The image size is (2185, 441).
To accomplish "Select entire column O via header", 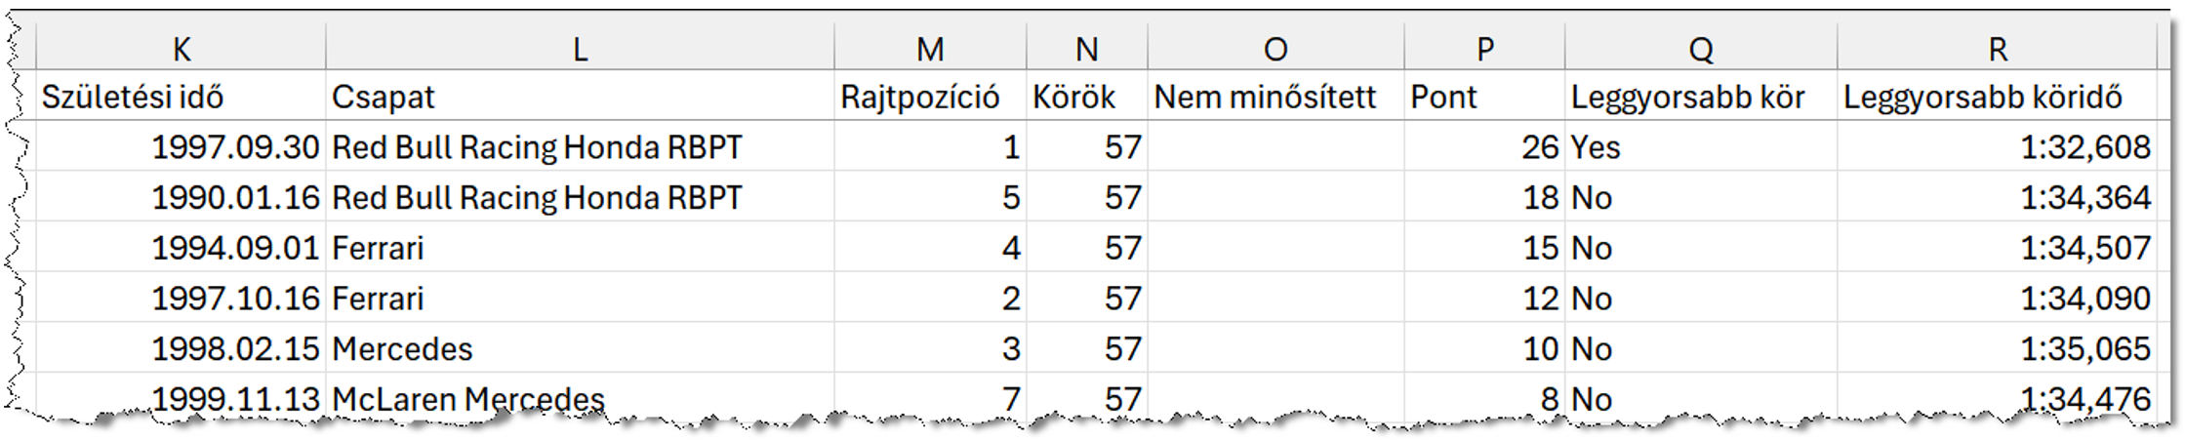I will tap(1275, 48).
